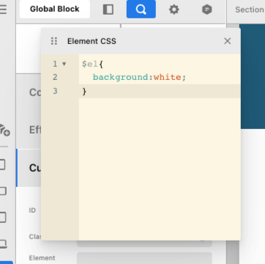Open the hamburger menu icon

click(x=3, y=10)
